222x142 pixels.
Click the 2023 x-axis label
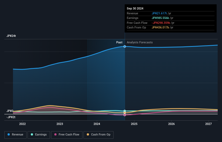60,124
